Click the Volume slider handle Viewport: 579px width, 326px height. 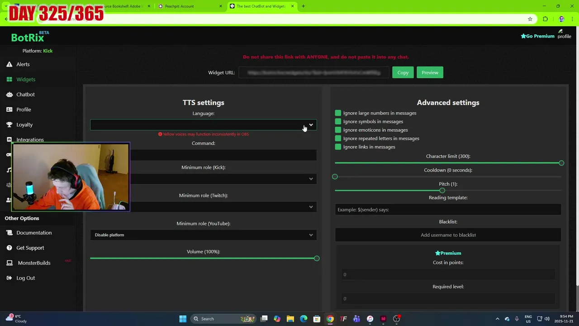(x=317, y=259)
